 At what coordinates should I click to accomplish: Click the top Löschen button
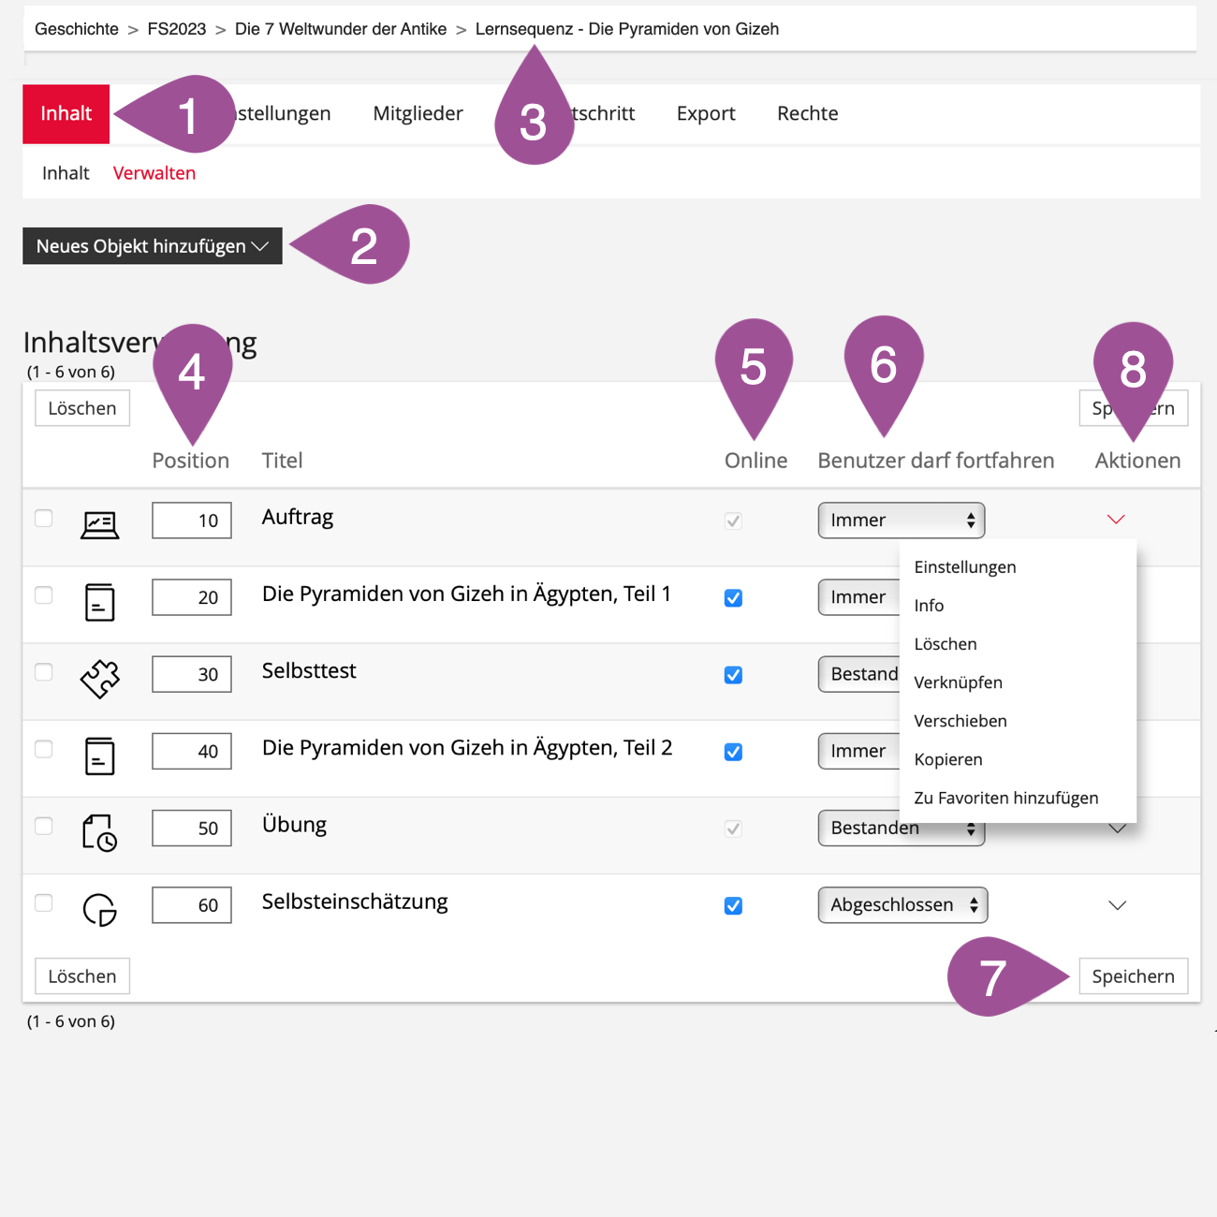(82, 408)
